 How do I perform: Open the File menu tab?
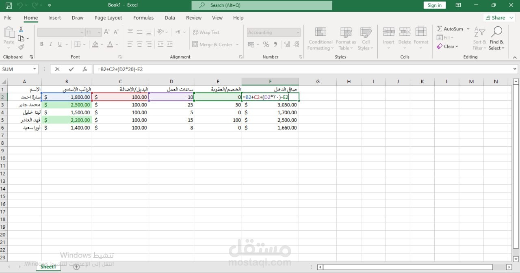(8, 18)
